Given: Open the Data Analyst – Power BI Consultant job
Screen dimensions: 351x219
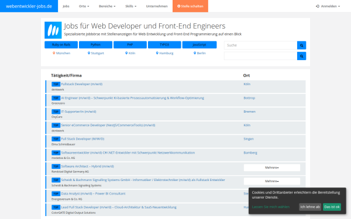Looking at the screenshot, I should (93, 194).
